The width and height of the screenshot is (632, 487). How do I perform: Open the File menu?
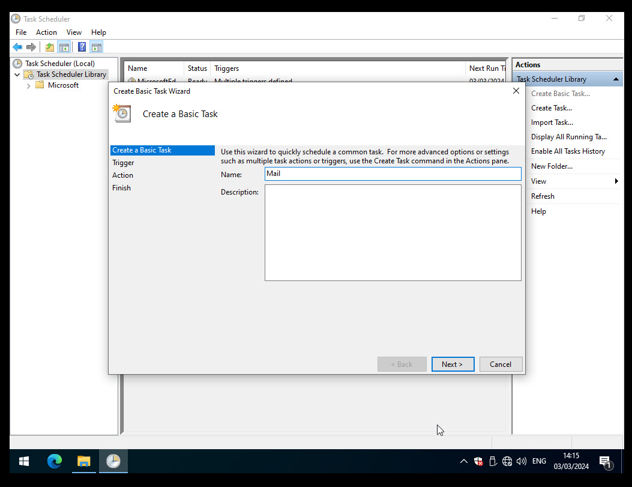point(21,32)
